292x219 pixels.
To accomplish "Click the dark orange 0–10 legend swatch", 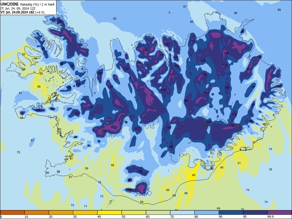I will pyautogui.click(x=12, y=213).
